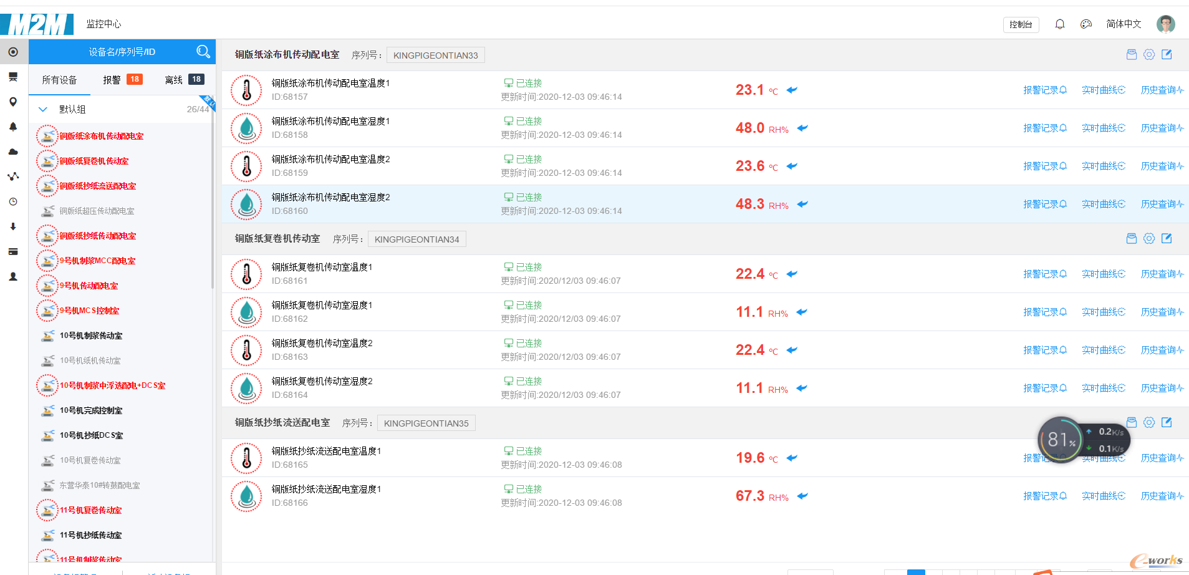Open the alarm bell icon in left sidebar
Image resolution: width=1189 pixels, height=575 pixels.
coord(13,127)
